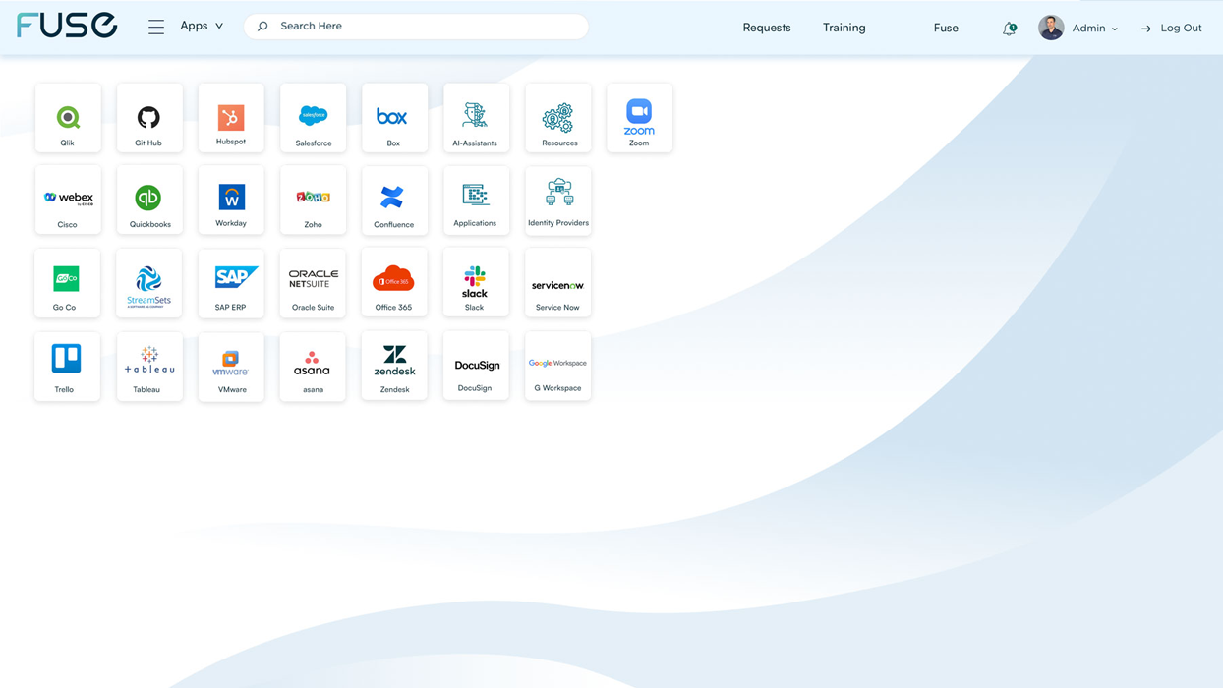Viewport: 1223px width, 688px height.
Task: Launch the Zoom app
Action: (639, 118)
